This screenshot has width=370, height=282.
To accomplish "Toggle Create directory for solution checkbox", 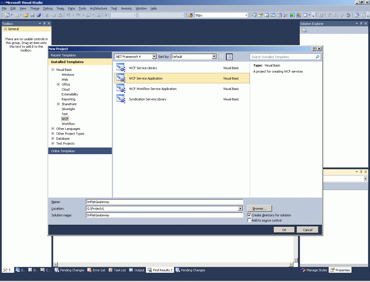I will click(249, 215).
